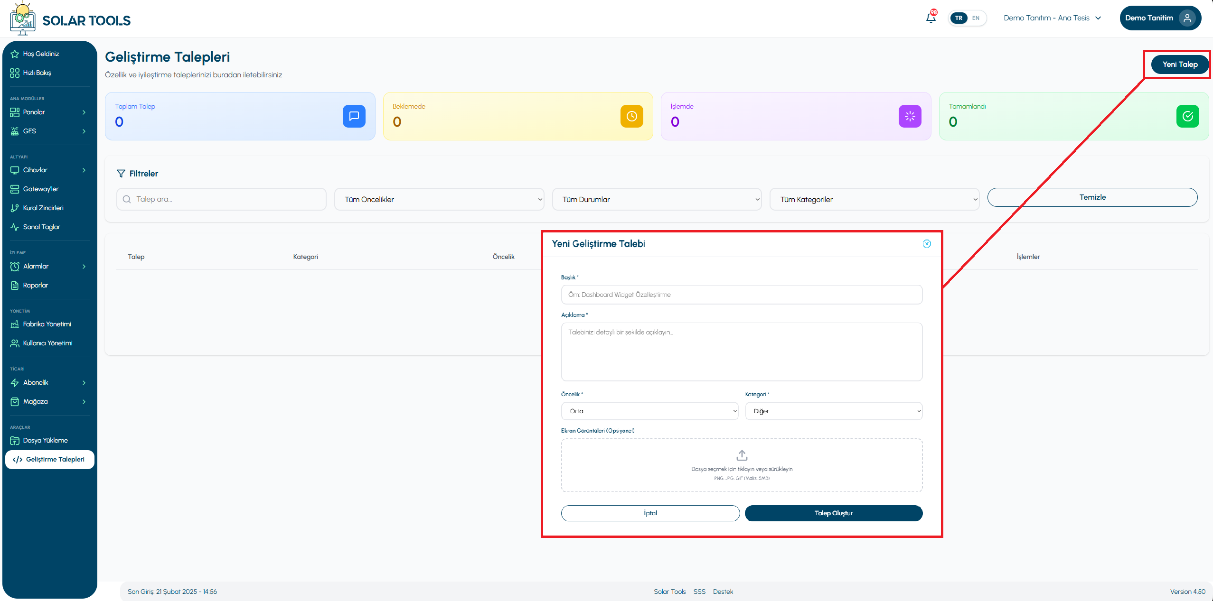
Task: Expand the Alarmlar submenu chevron
Action: (84, 267)
